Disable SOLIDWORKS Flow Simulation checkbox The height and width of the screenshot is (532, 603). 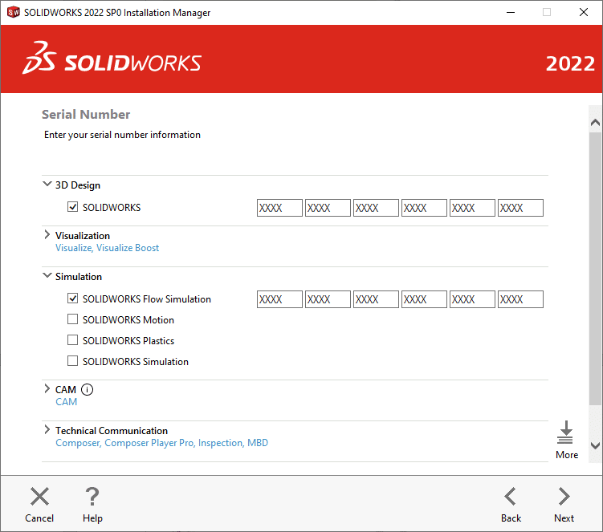point(73,299)
